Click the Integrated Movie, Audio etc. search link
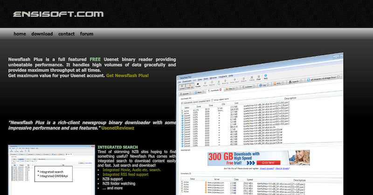This screenshot has height=195, width=373. click(131, 170)
